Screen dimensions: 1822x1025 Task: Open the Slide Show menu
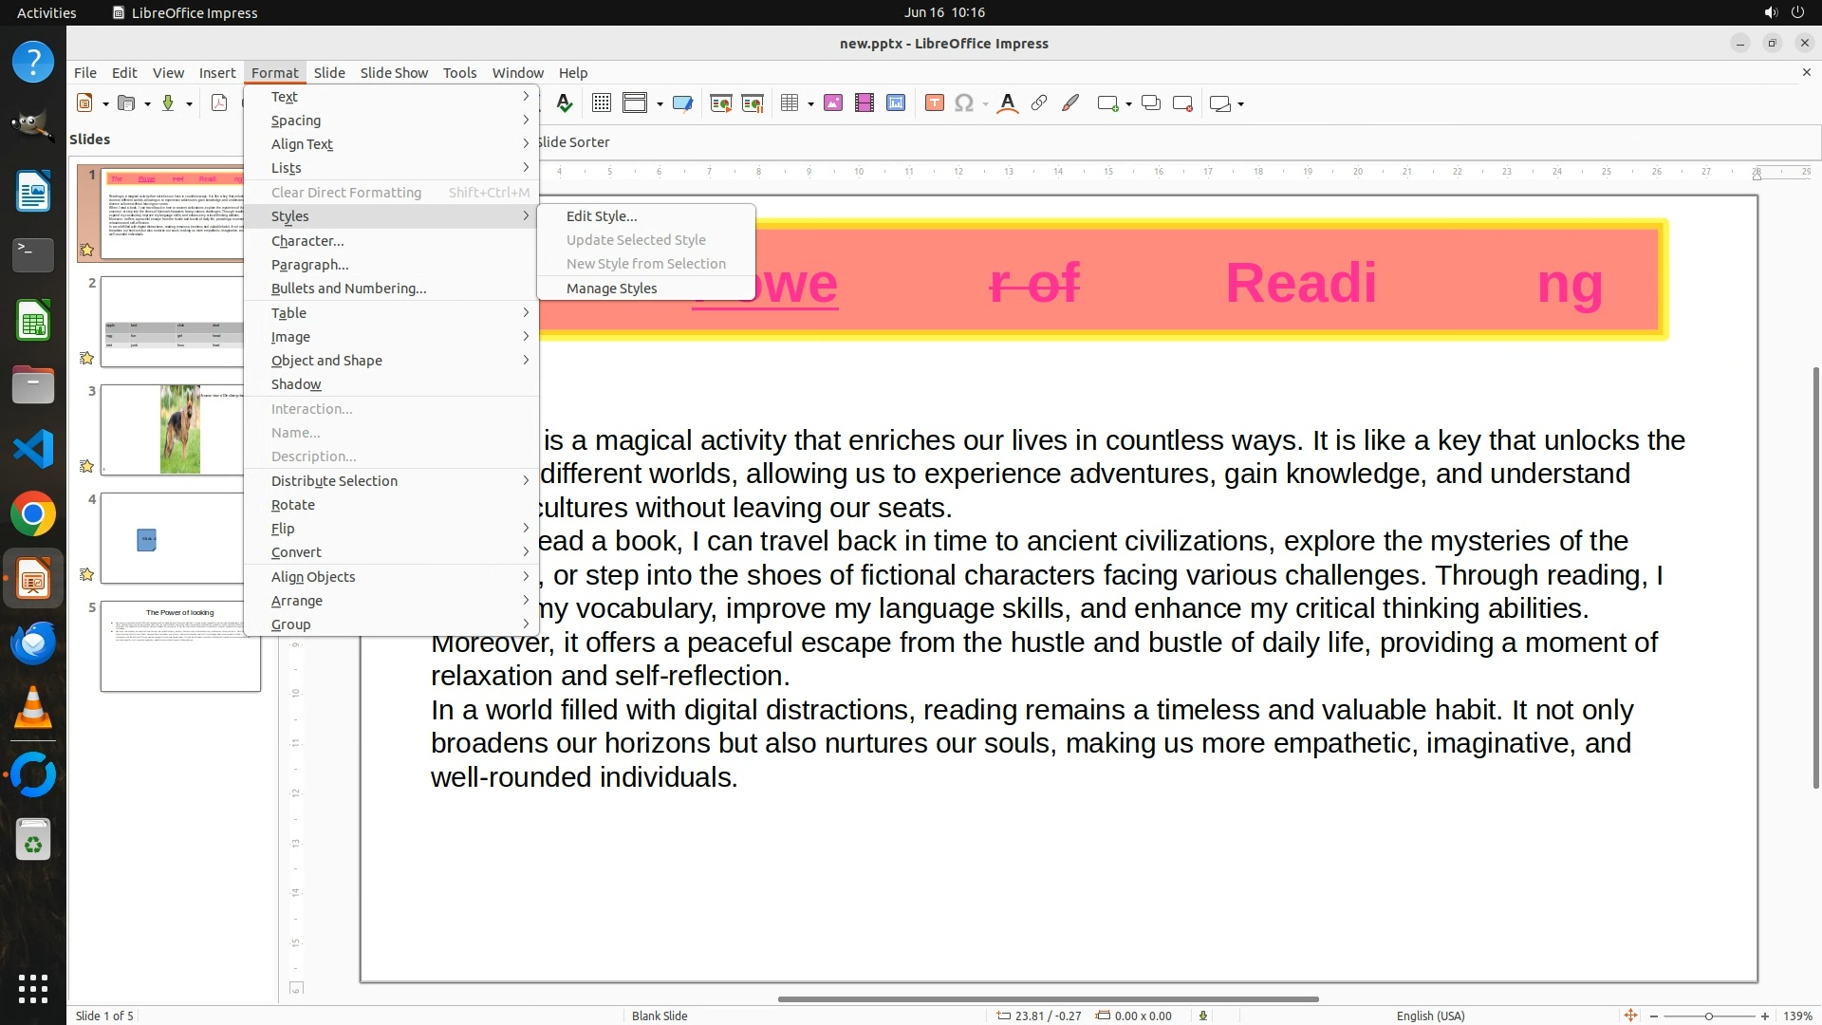coord(394,73)
